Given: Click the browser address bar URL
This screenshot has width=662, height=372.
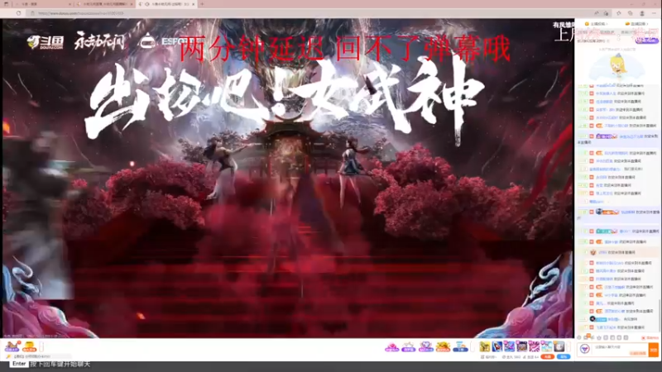Looking at the screenshot, I should (x=80, y=13).
